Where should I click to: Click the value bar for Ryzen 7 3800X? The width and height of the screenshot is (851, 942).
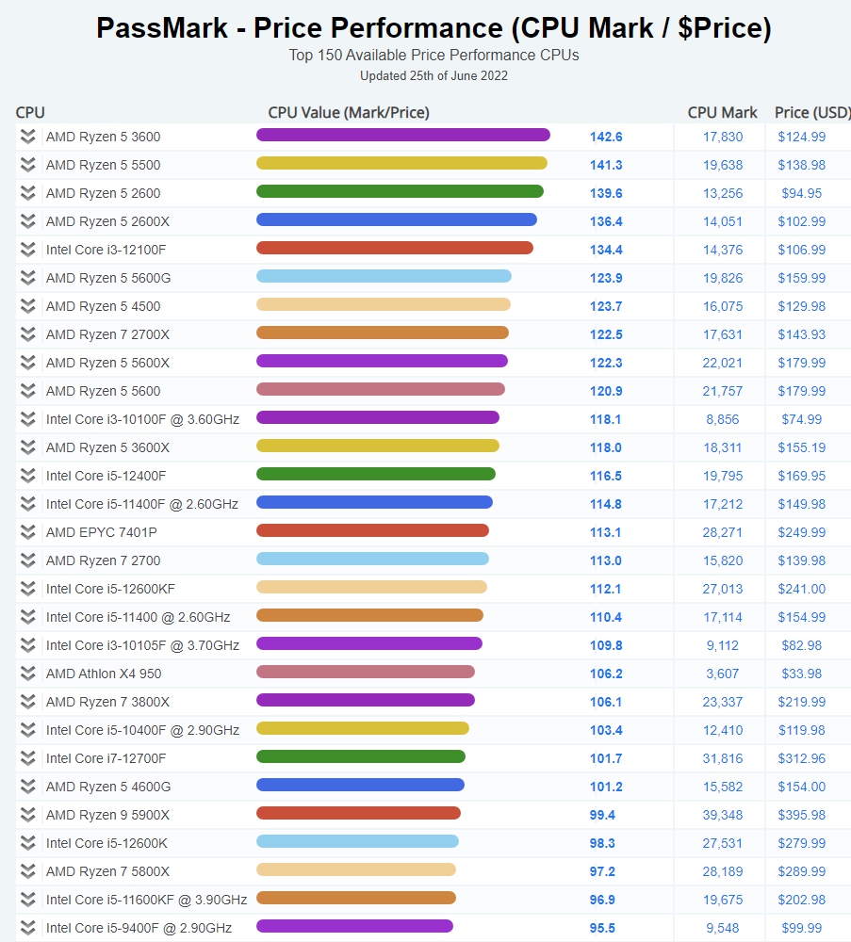click(x=366, y=699)
